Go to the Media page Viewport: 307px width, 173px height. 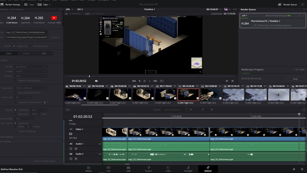tap(89, 169)
